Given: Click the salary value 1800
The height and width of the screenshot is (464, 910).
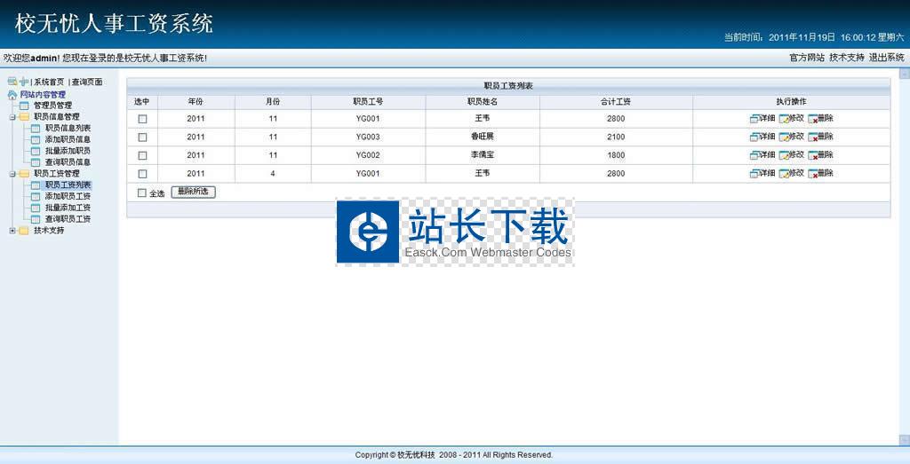Looking at the screenshot, I should click(616, 155).
